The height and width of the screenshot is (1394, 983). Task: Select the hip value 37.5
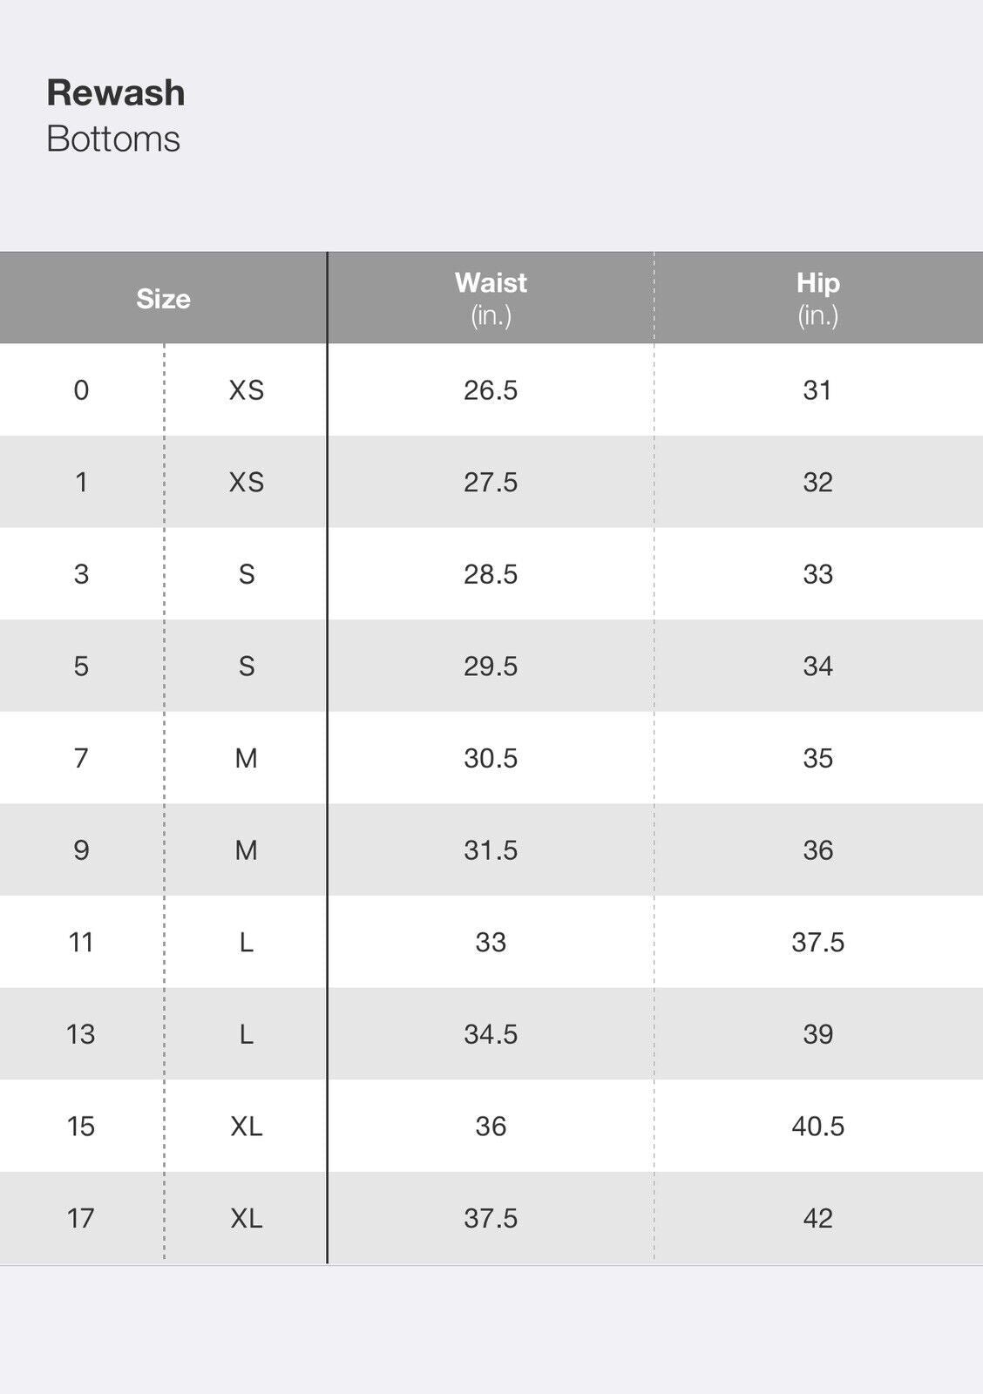click(x=817, y=942)
